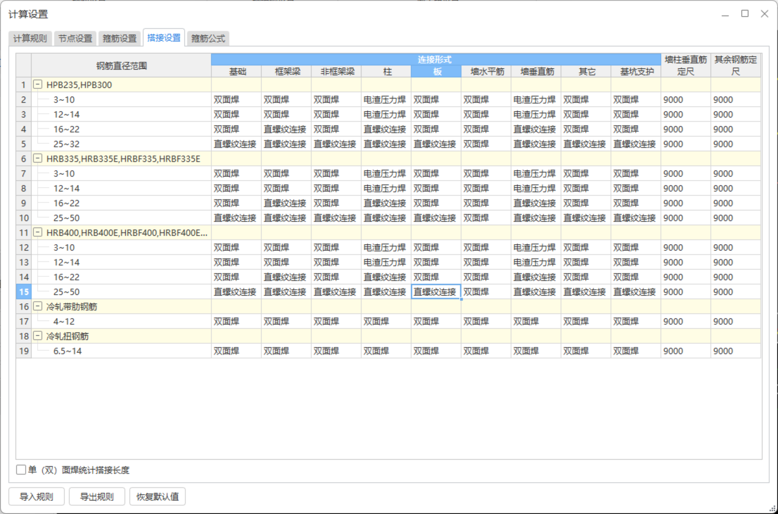Screen dimensions: 778x514
Task: Select the 框架梁 column header
Action: tap(287, 71)
